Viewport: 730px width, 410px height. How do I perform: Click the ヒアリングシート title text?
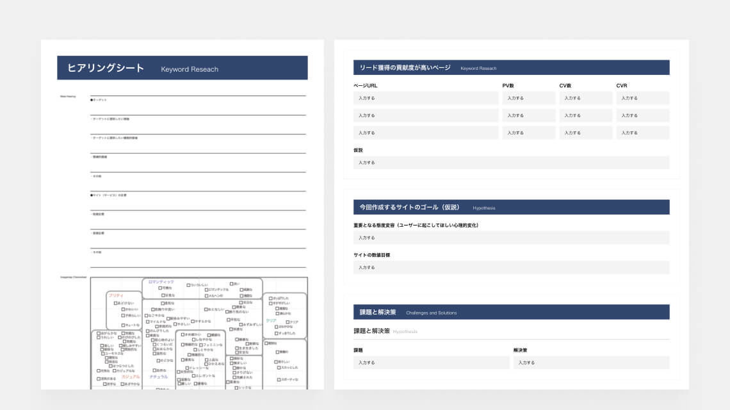click(x=106, y=68)
